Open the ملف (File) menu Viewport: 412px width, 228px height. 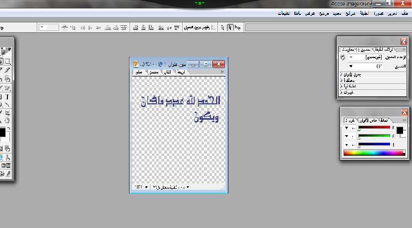(x=406, y=13)
